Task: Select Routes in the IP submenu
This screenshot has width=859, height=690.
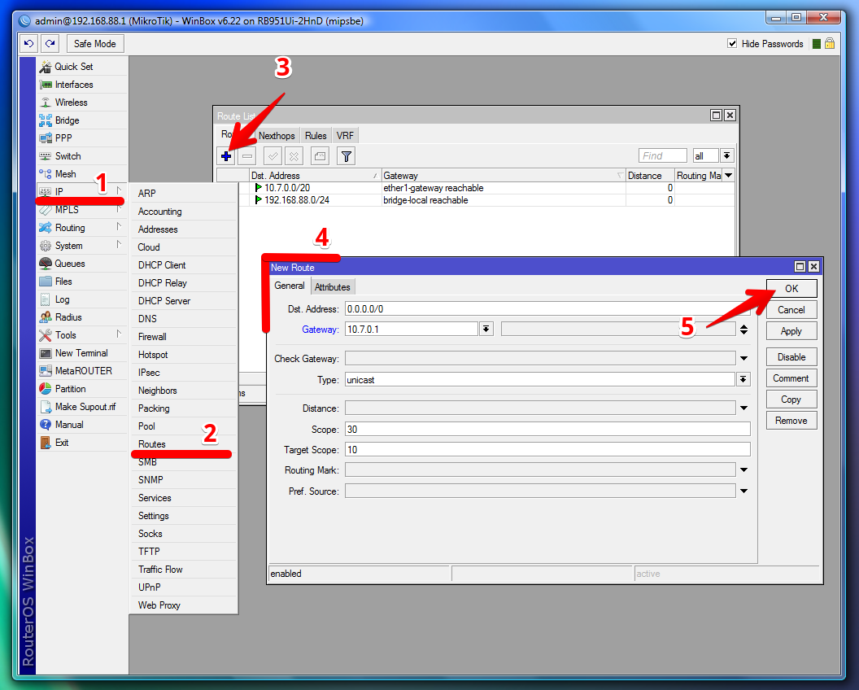Action: tap(183, 444)
